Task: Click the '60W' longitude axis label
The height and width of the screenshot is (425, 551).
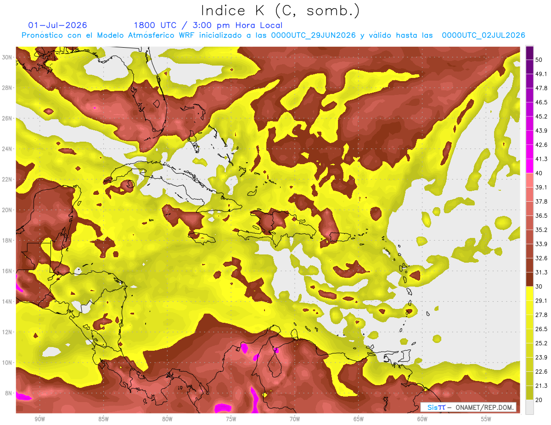Action: [x=422, y=419]
